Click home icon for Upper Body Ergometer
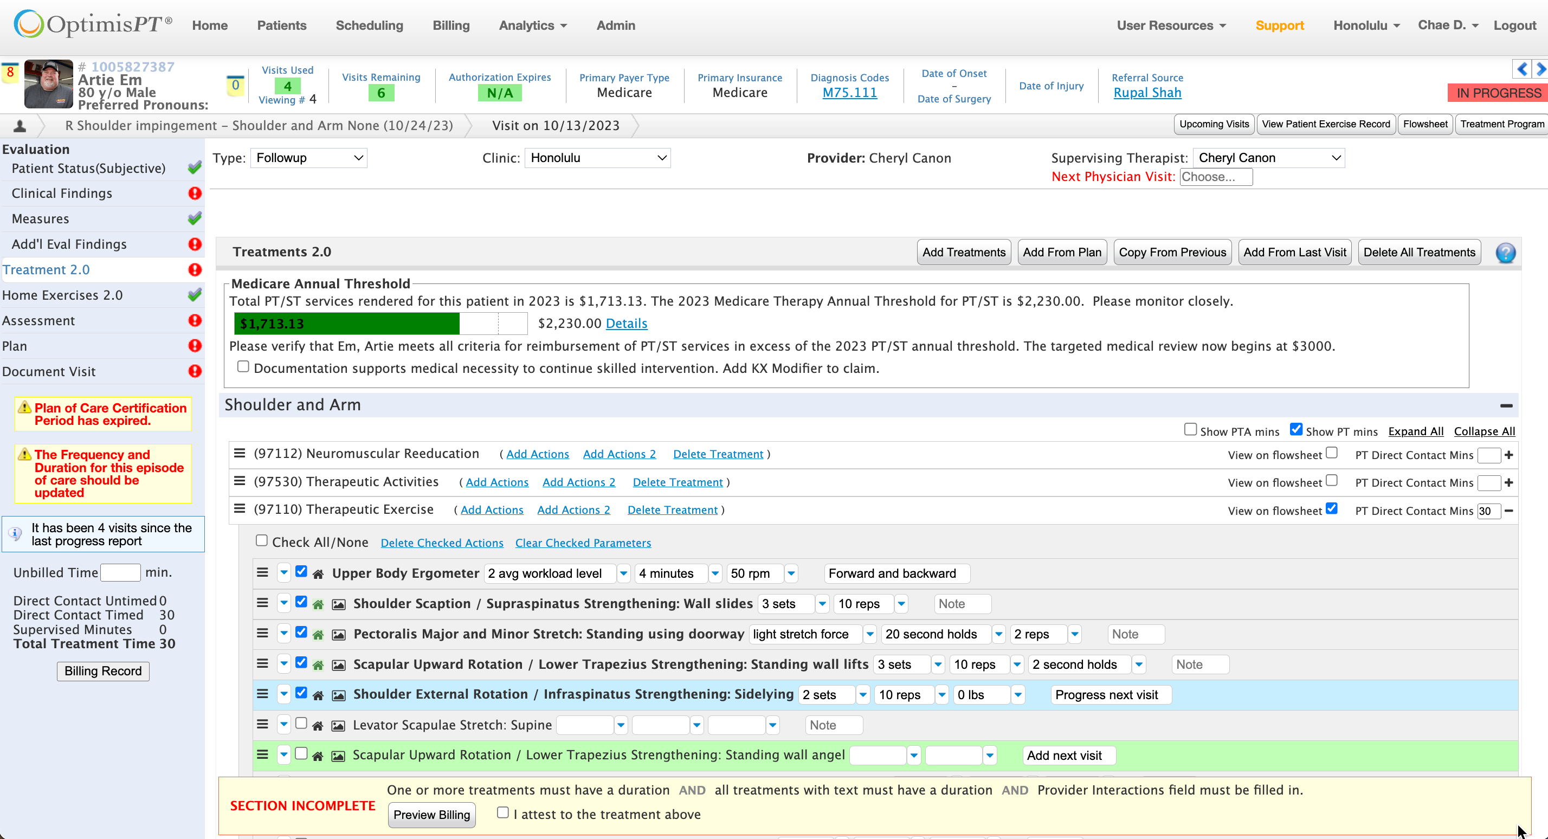Viewport: 1548px width, 839px height. click(x=319, y=574)
